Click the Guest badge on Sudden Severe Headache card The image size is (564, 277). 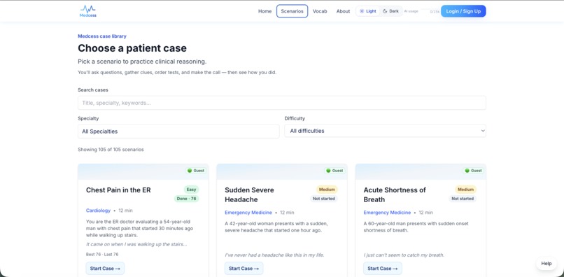pyautogui.click(x=335, y=171)
